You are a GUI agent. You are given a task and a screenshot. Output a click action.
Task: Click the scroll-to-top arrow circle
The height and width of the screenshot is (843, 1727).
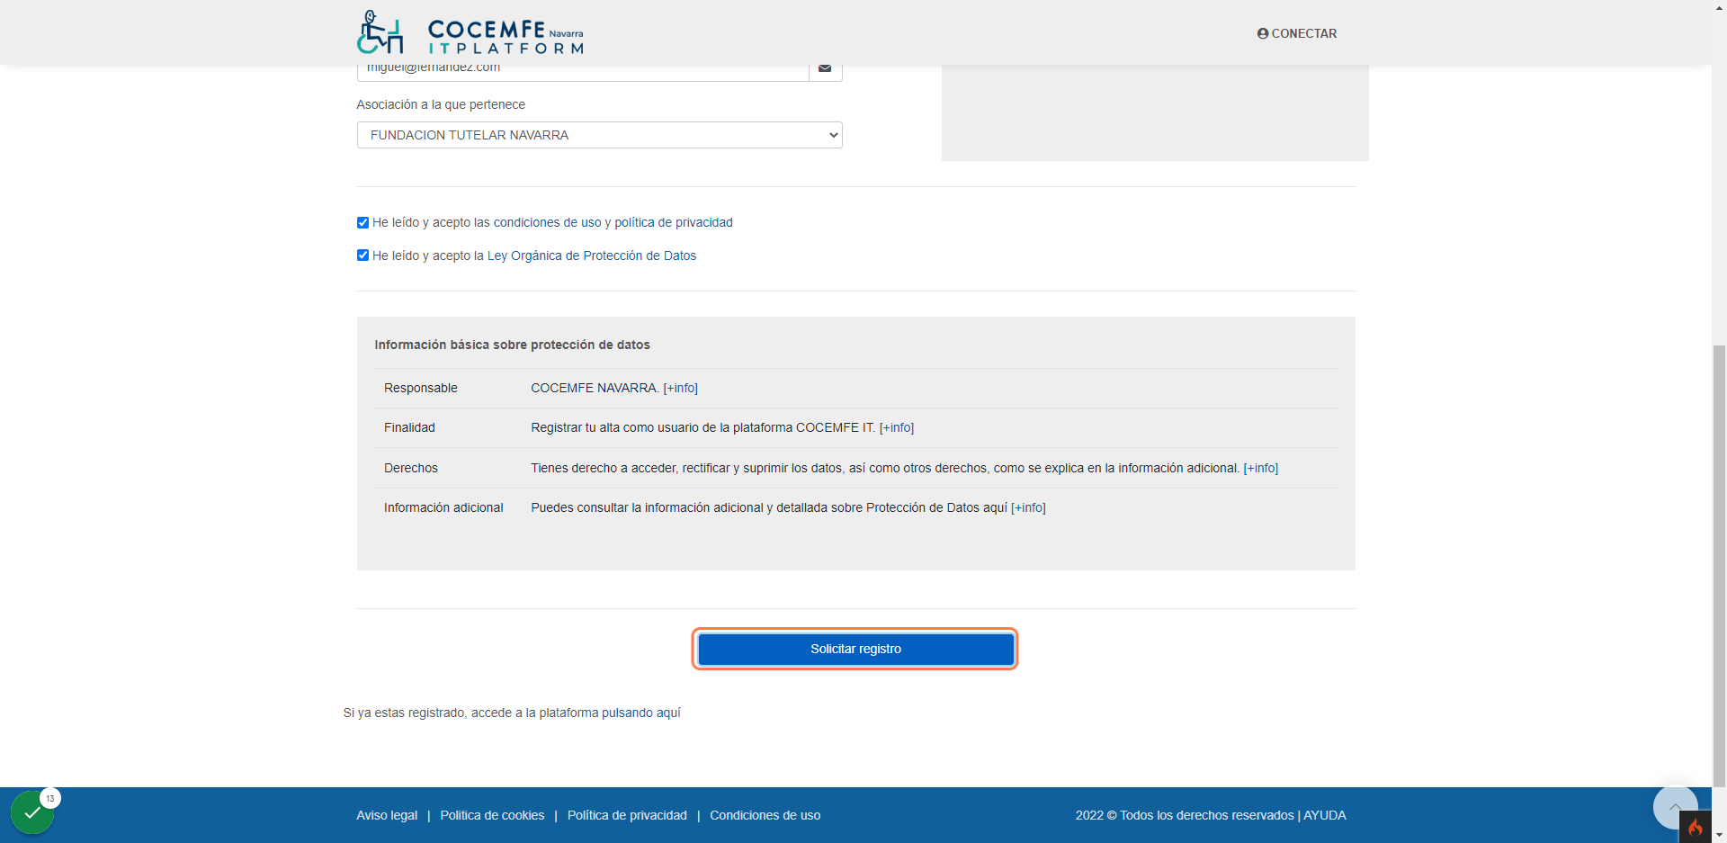[x=1675, y=807]
